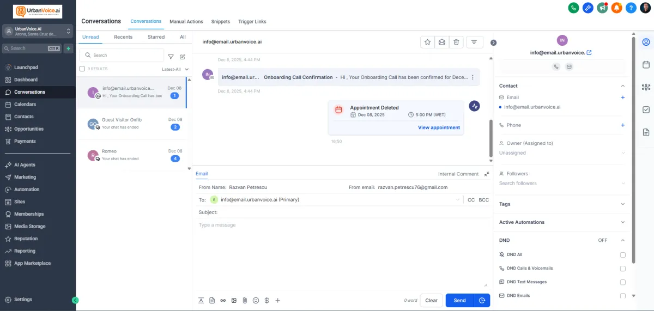Insert a template using the document icon

[212, 300]
